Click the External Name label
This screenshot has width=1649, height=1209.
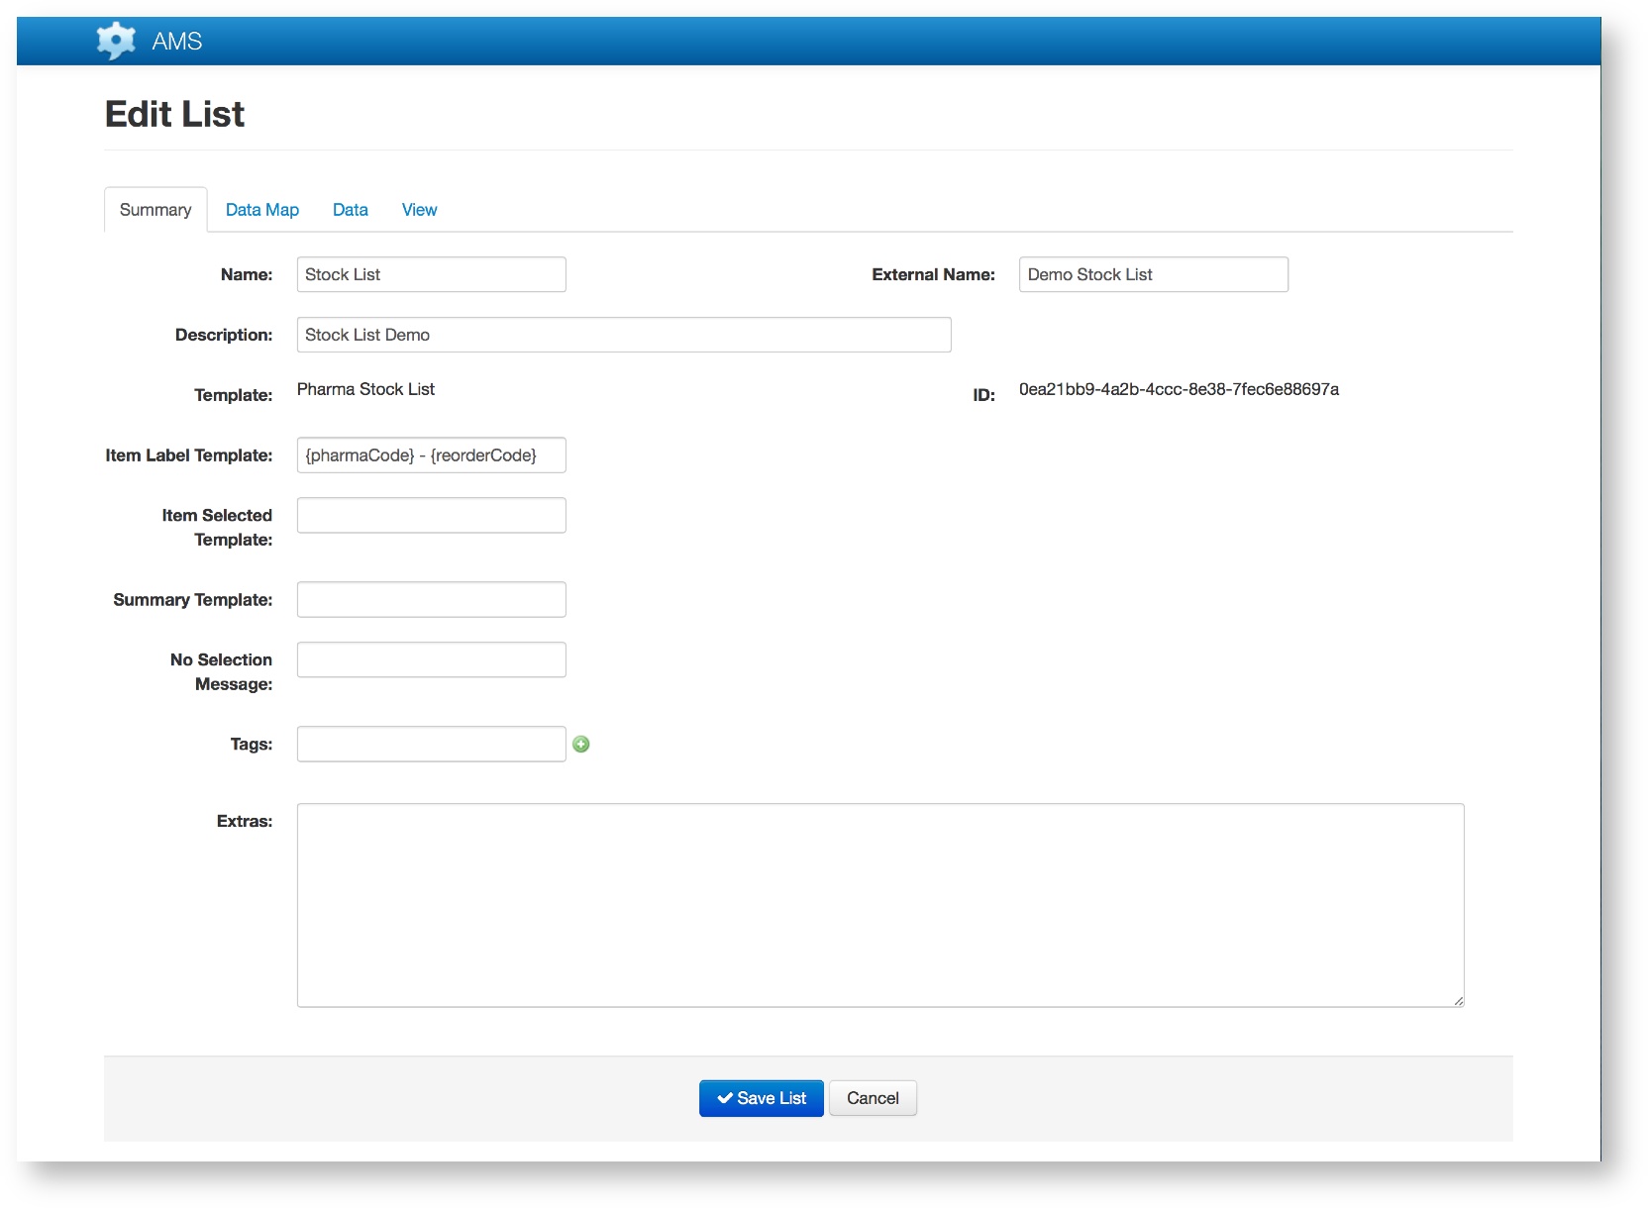click(x=933, y=274)
